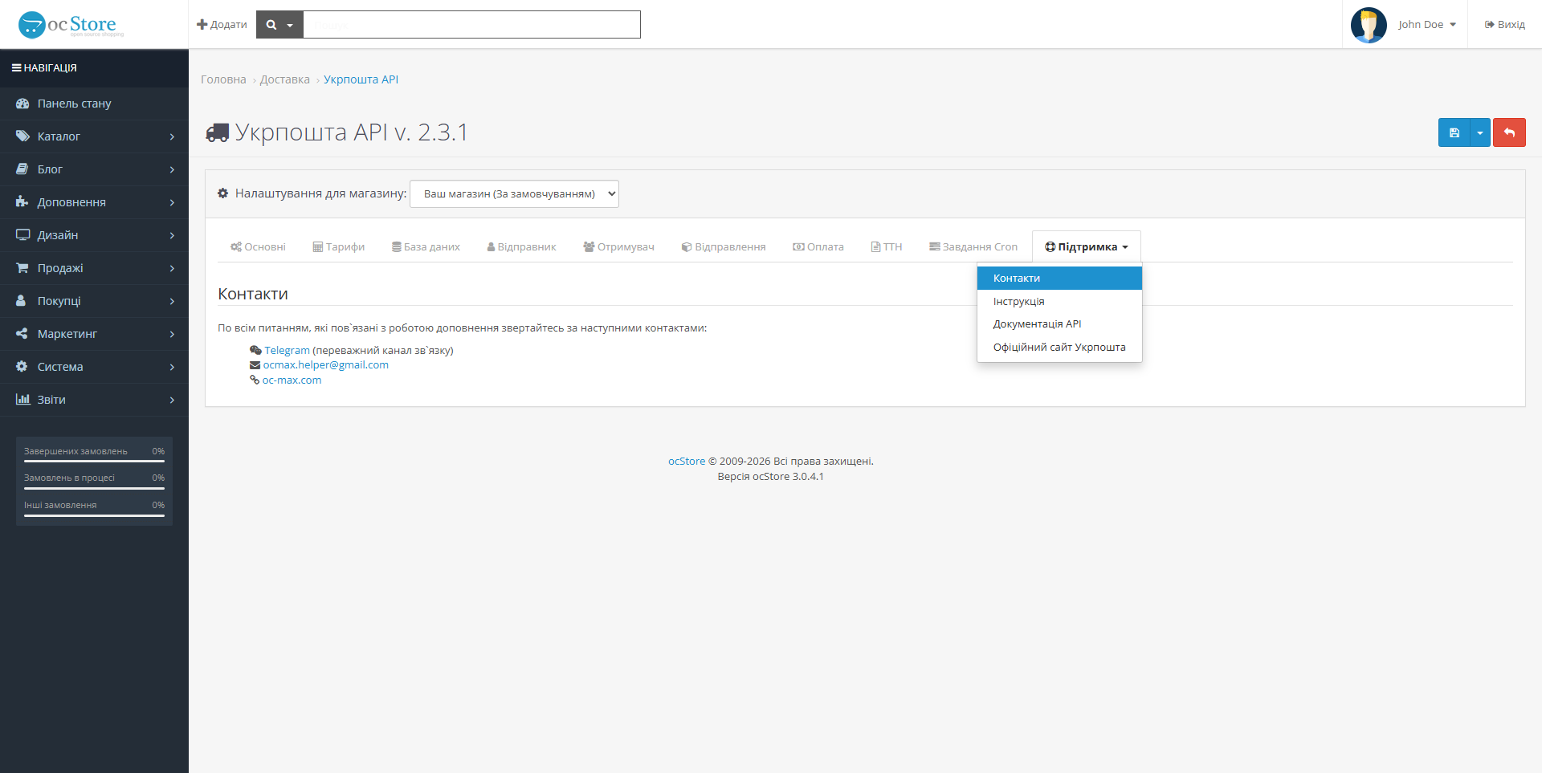
Task: Toggle the Підтримка dropdown tab
Action: point(1087,247)
